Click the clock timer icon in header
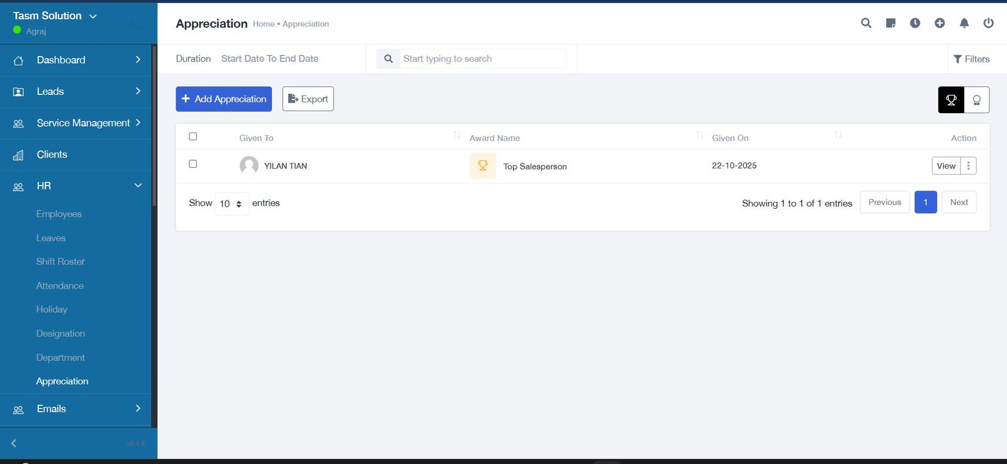Viewport: 1007px width, 464px height. (x=915, y=23)
